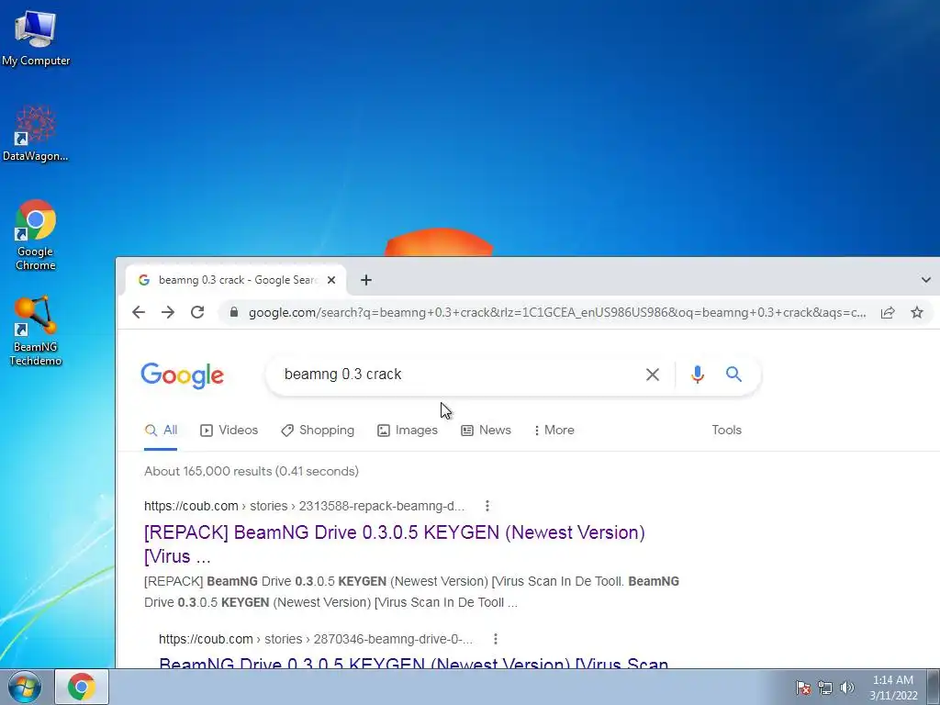Open the REPACK BeamNG Drive KEYGEN link
The height and width of the screenshot is (705, 940).
click(x=394, y=543)
